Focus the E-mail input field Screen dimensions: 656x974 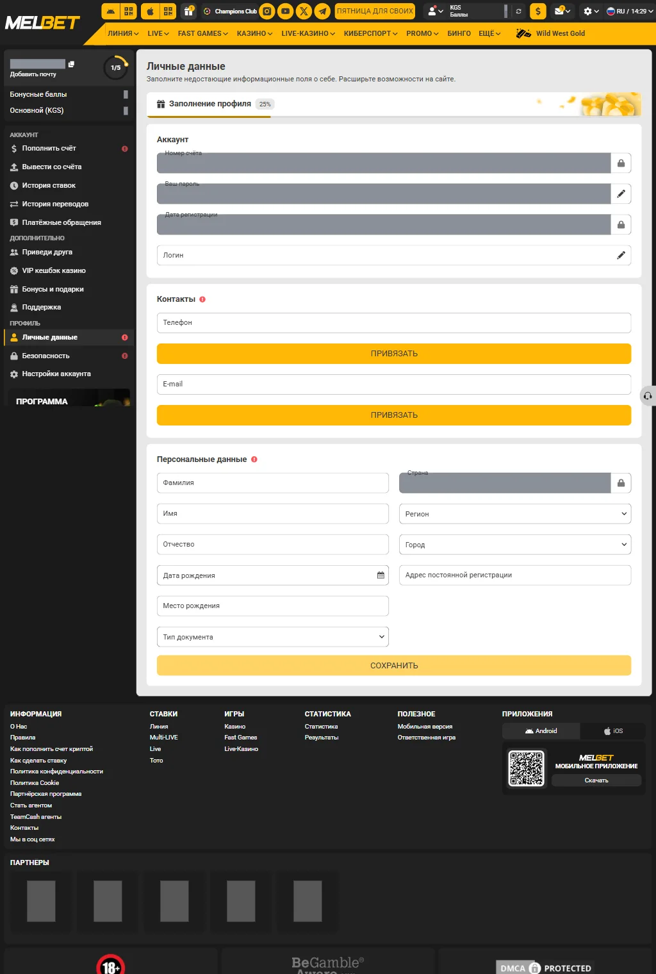tap(394, 384)
